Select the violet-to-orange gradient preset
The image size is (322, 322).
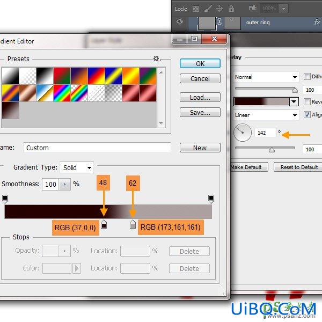pyautogui.click(x=79, y=76)
